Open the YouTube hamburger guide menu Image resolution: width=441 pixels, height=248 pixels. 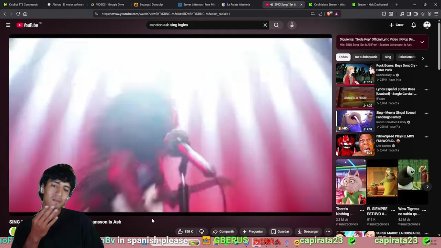coord(8,25)
